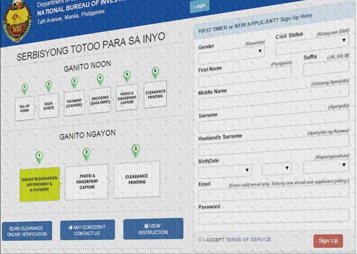Click the 'SERBISYONG TOTOO PARA SA INYO' heading
The height and width of the screenshot is (254, 357).
[x=91, y=47]
